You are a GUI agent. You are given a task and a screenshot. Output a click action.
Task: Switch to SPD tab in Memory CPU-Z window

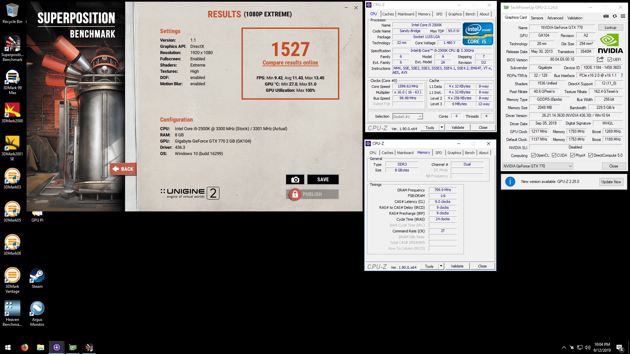point(438,153)
